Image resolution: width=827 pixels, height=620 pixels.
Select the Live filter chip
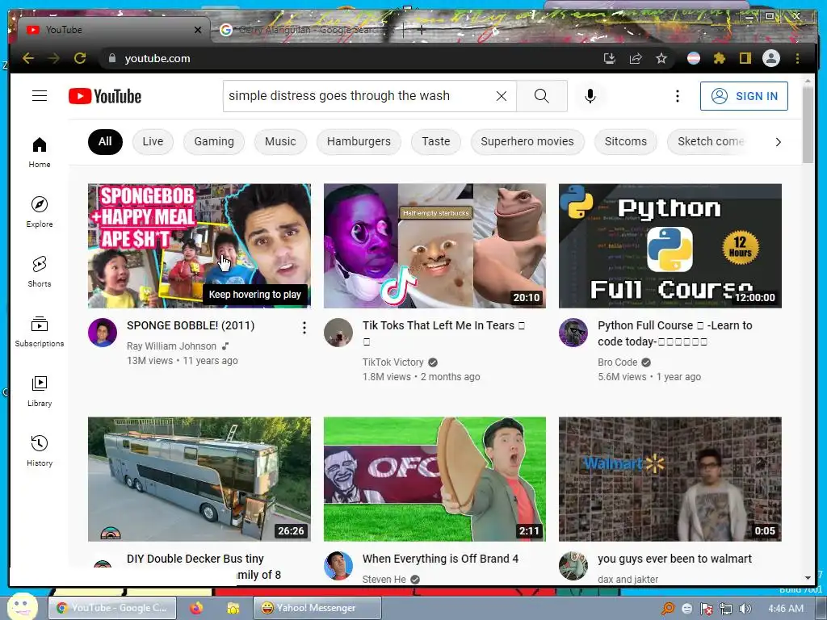coord(153,142)
